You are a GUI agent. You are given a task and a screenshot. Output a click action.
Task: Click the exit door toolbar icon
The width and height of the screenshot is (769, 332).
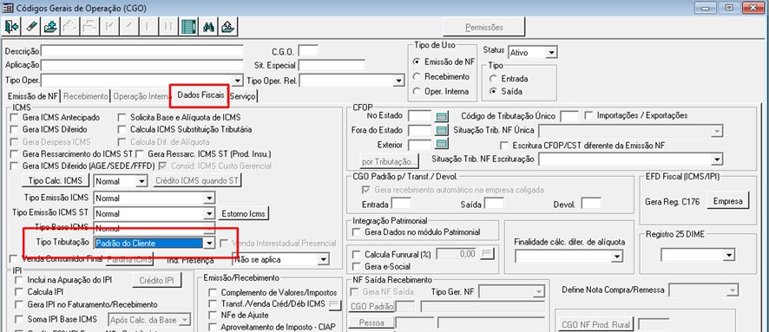click(x=12, y=27)
